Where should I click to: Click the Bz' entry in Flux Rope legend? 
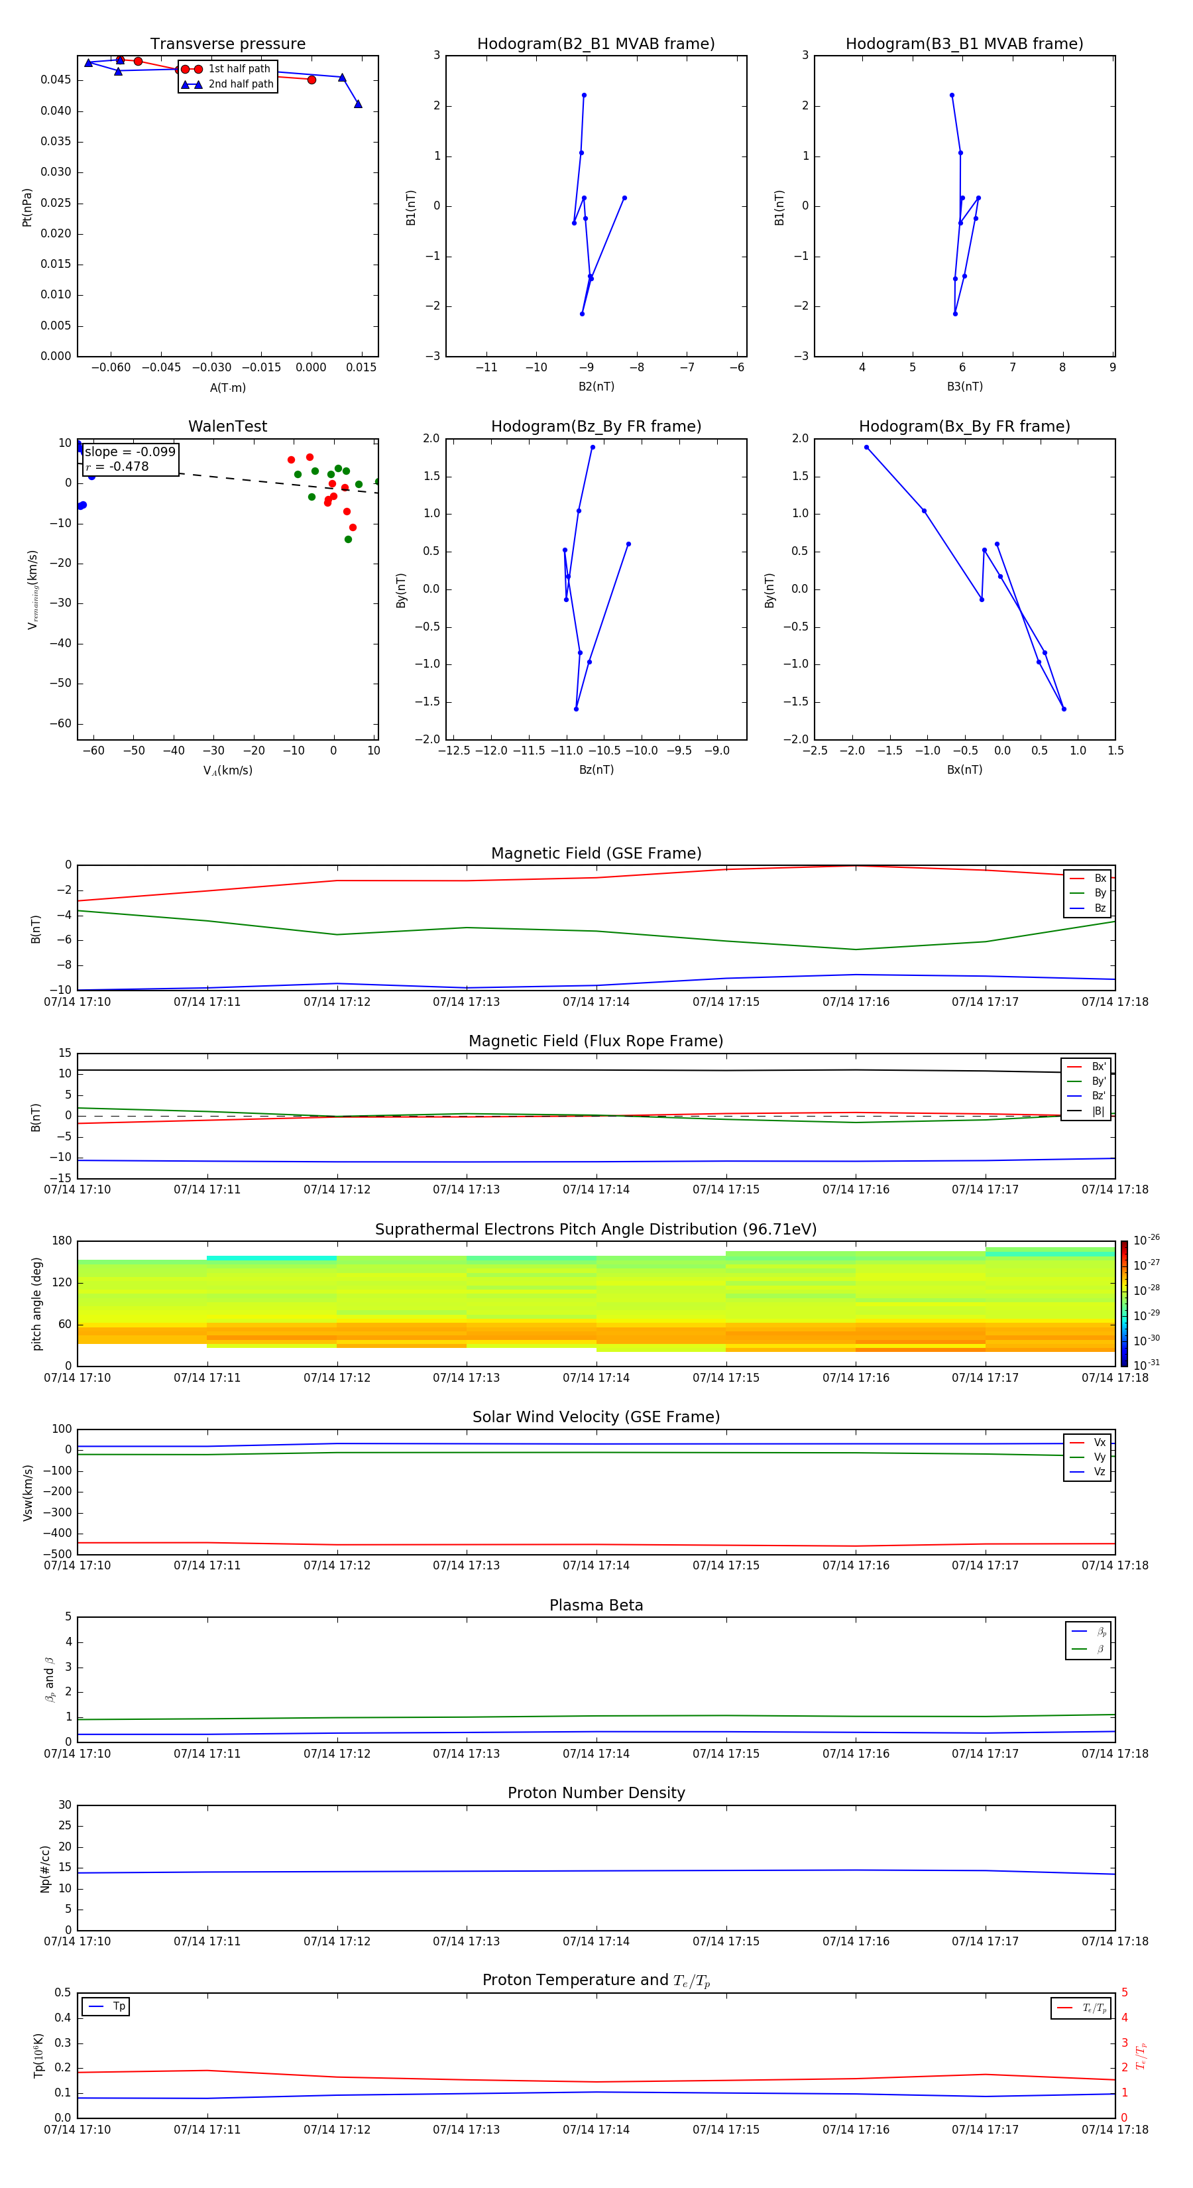click(1087, 1096)
